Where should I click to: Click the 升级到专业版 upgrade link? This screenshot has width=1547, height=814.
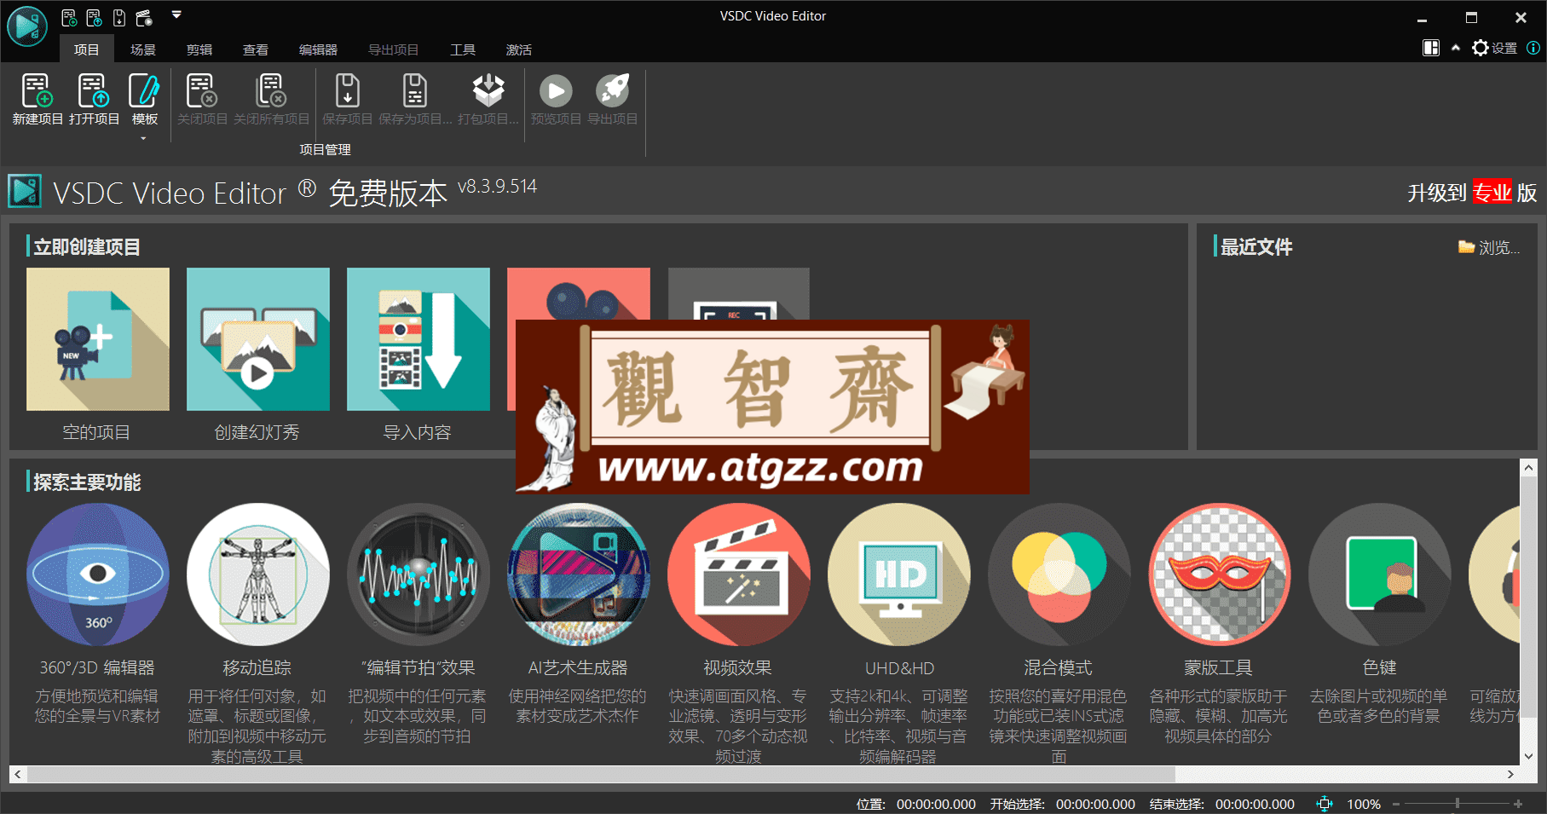(1472, 193)
